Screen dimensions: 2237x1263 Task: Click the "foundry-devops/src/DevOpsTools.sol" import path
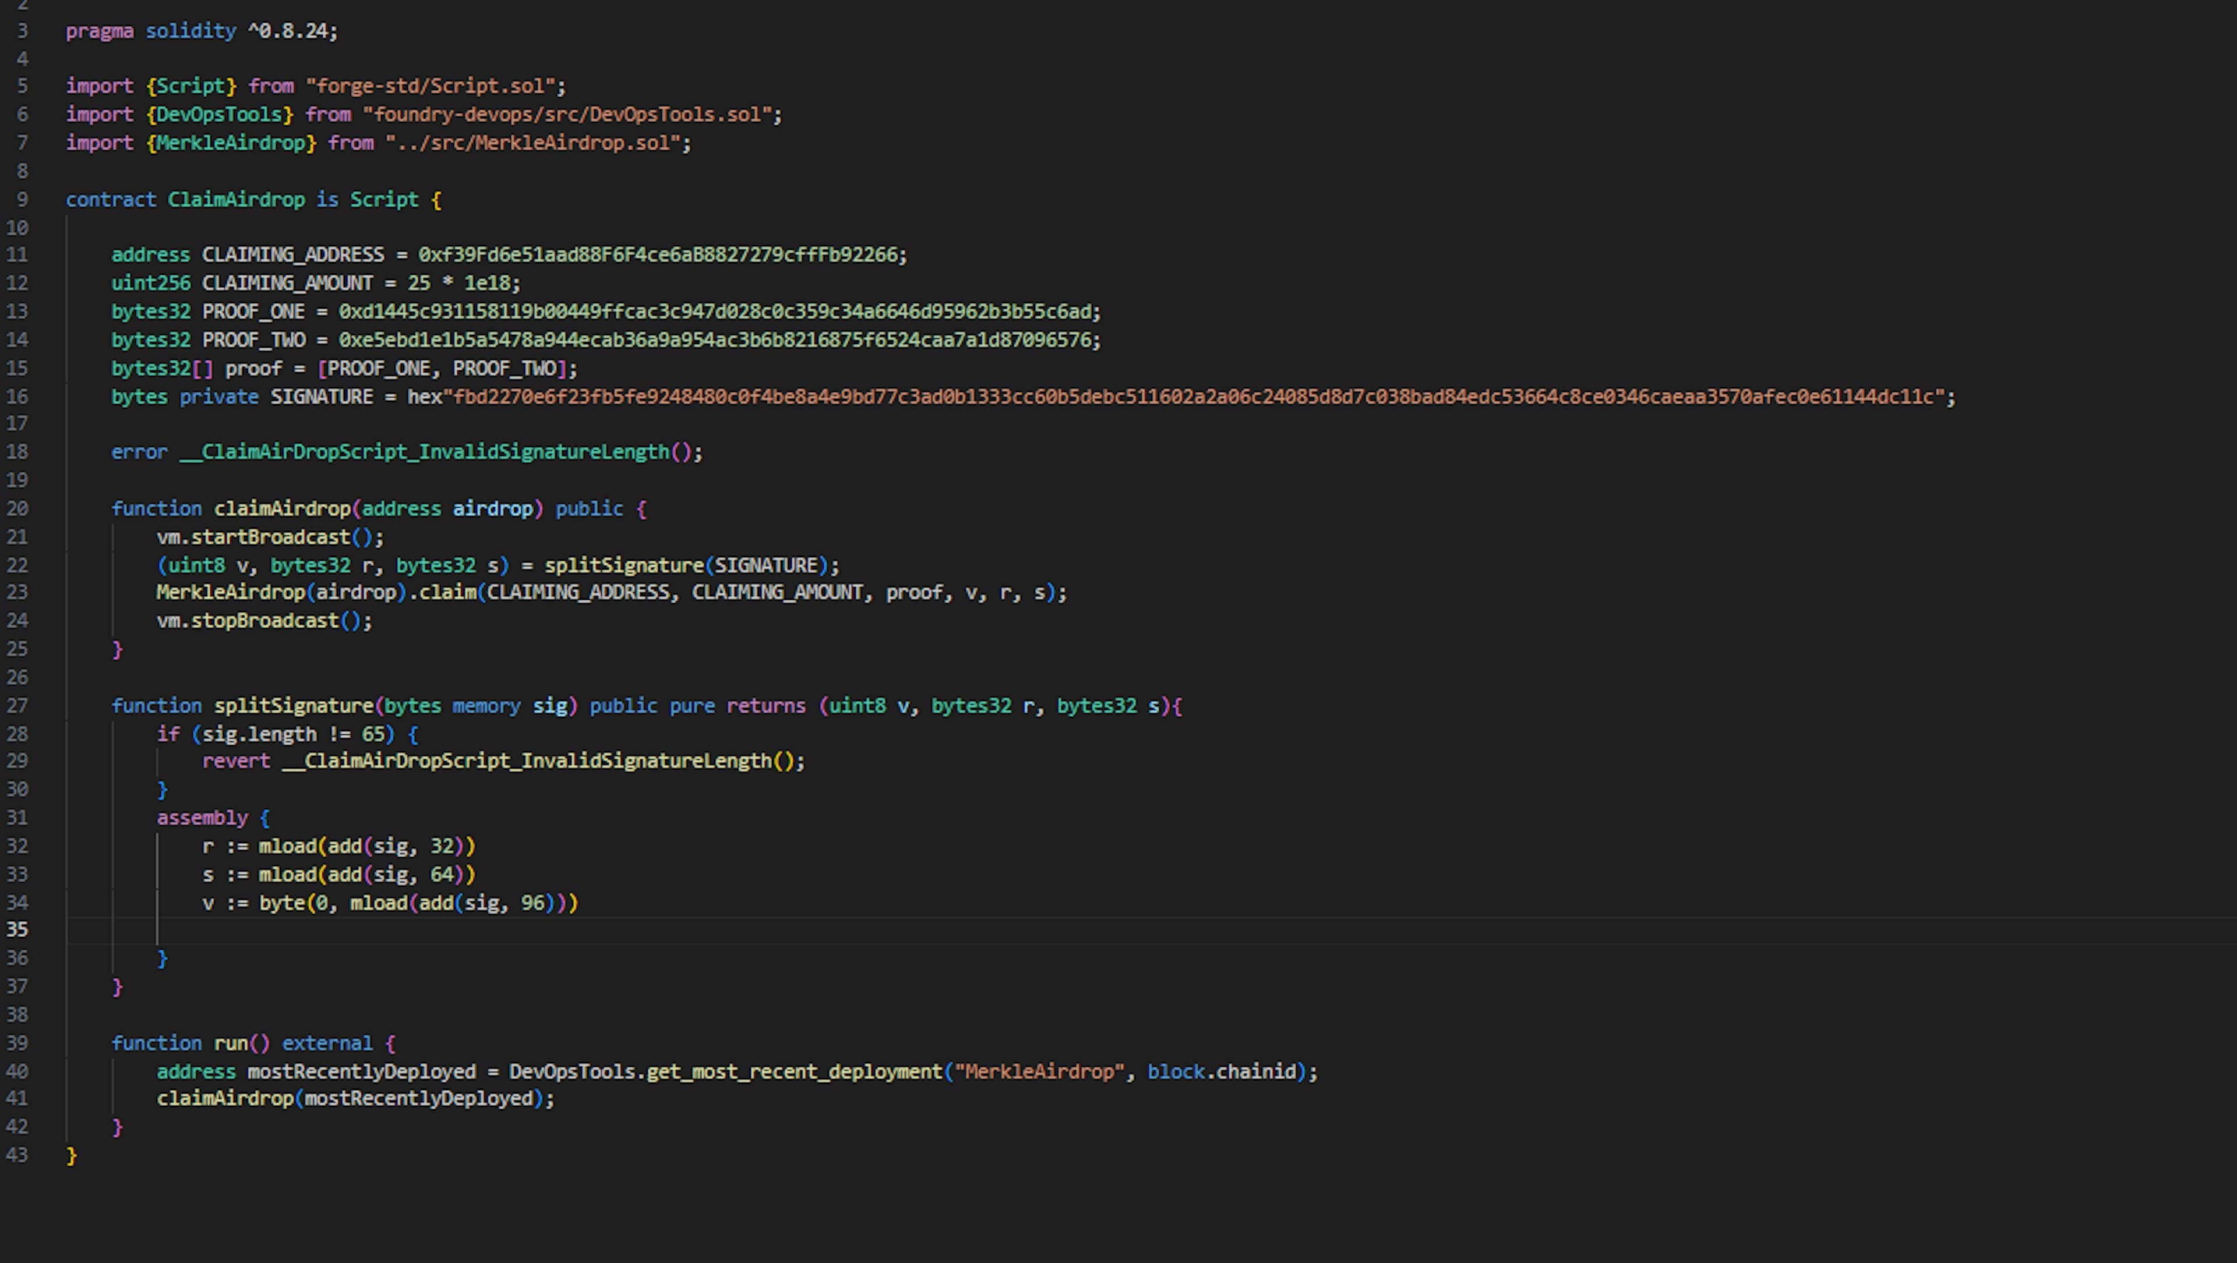click(x=568, y=115)
